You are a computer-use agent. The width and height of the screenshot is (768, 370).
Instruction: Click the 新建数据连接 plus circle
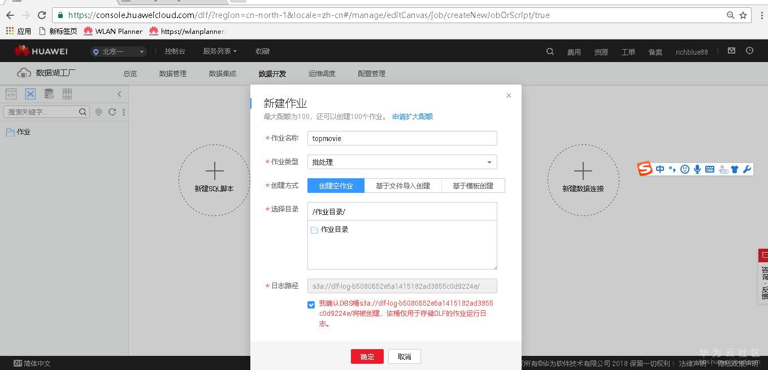583,180
